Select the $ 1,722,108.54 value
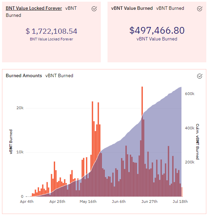The image size is (210, 217). (51, 31)
